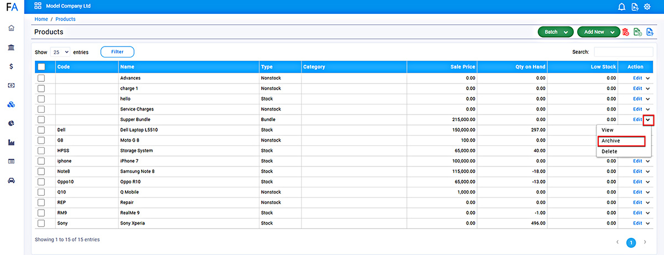
Task: Click the apps grid icon in header
Action: pyautogui.click(x=38, y=7)
